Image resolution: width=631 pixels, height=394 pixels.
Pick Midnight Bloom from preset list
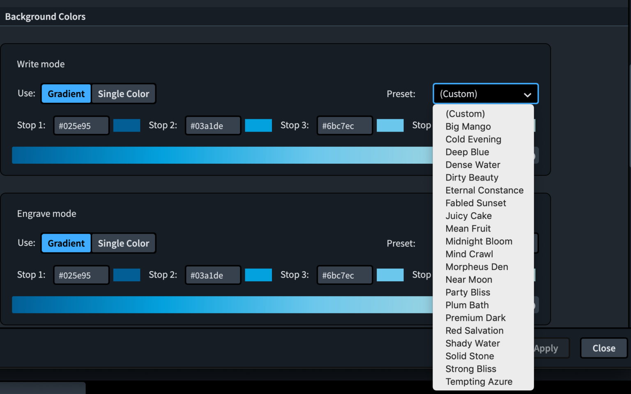click(479, 241)
